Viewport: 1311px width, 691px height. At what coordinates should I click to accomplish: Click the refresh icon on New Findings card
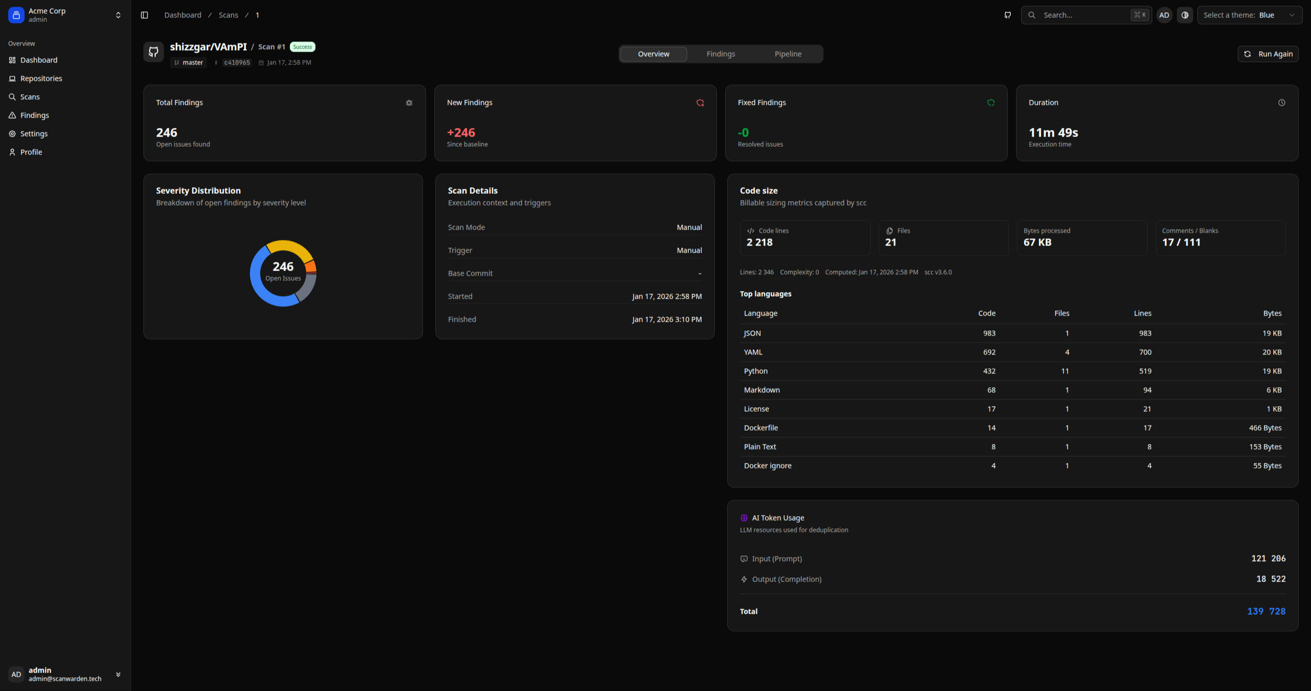700,102
